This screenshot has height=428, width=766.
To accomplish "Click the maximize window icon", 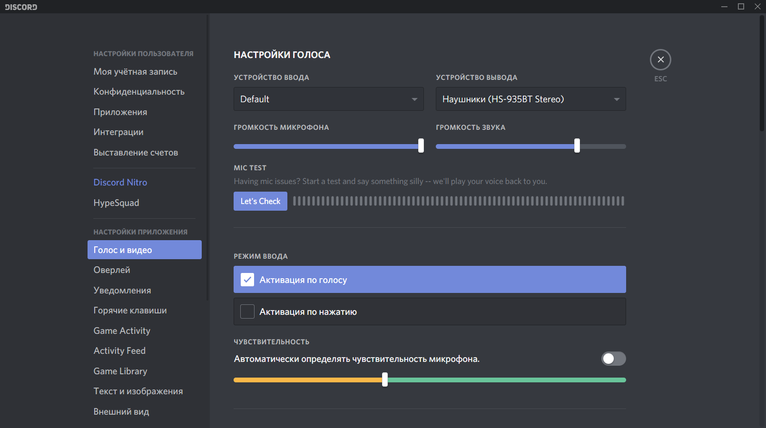I will 741,6.
